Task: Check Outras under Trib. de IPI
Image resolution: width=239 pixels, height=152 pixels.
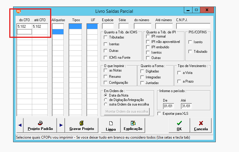Action: [x=148, y=58]
